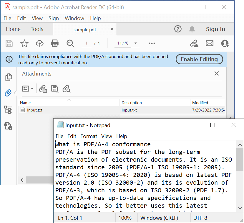Screen dimensions: 244x223
Task: Click the upload to cloud icon
Action: (x=39, y=44)
